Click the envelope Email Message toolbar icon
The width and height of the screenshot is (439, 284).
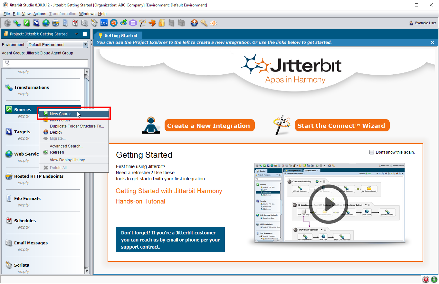tap(84, 23)
